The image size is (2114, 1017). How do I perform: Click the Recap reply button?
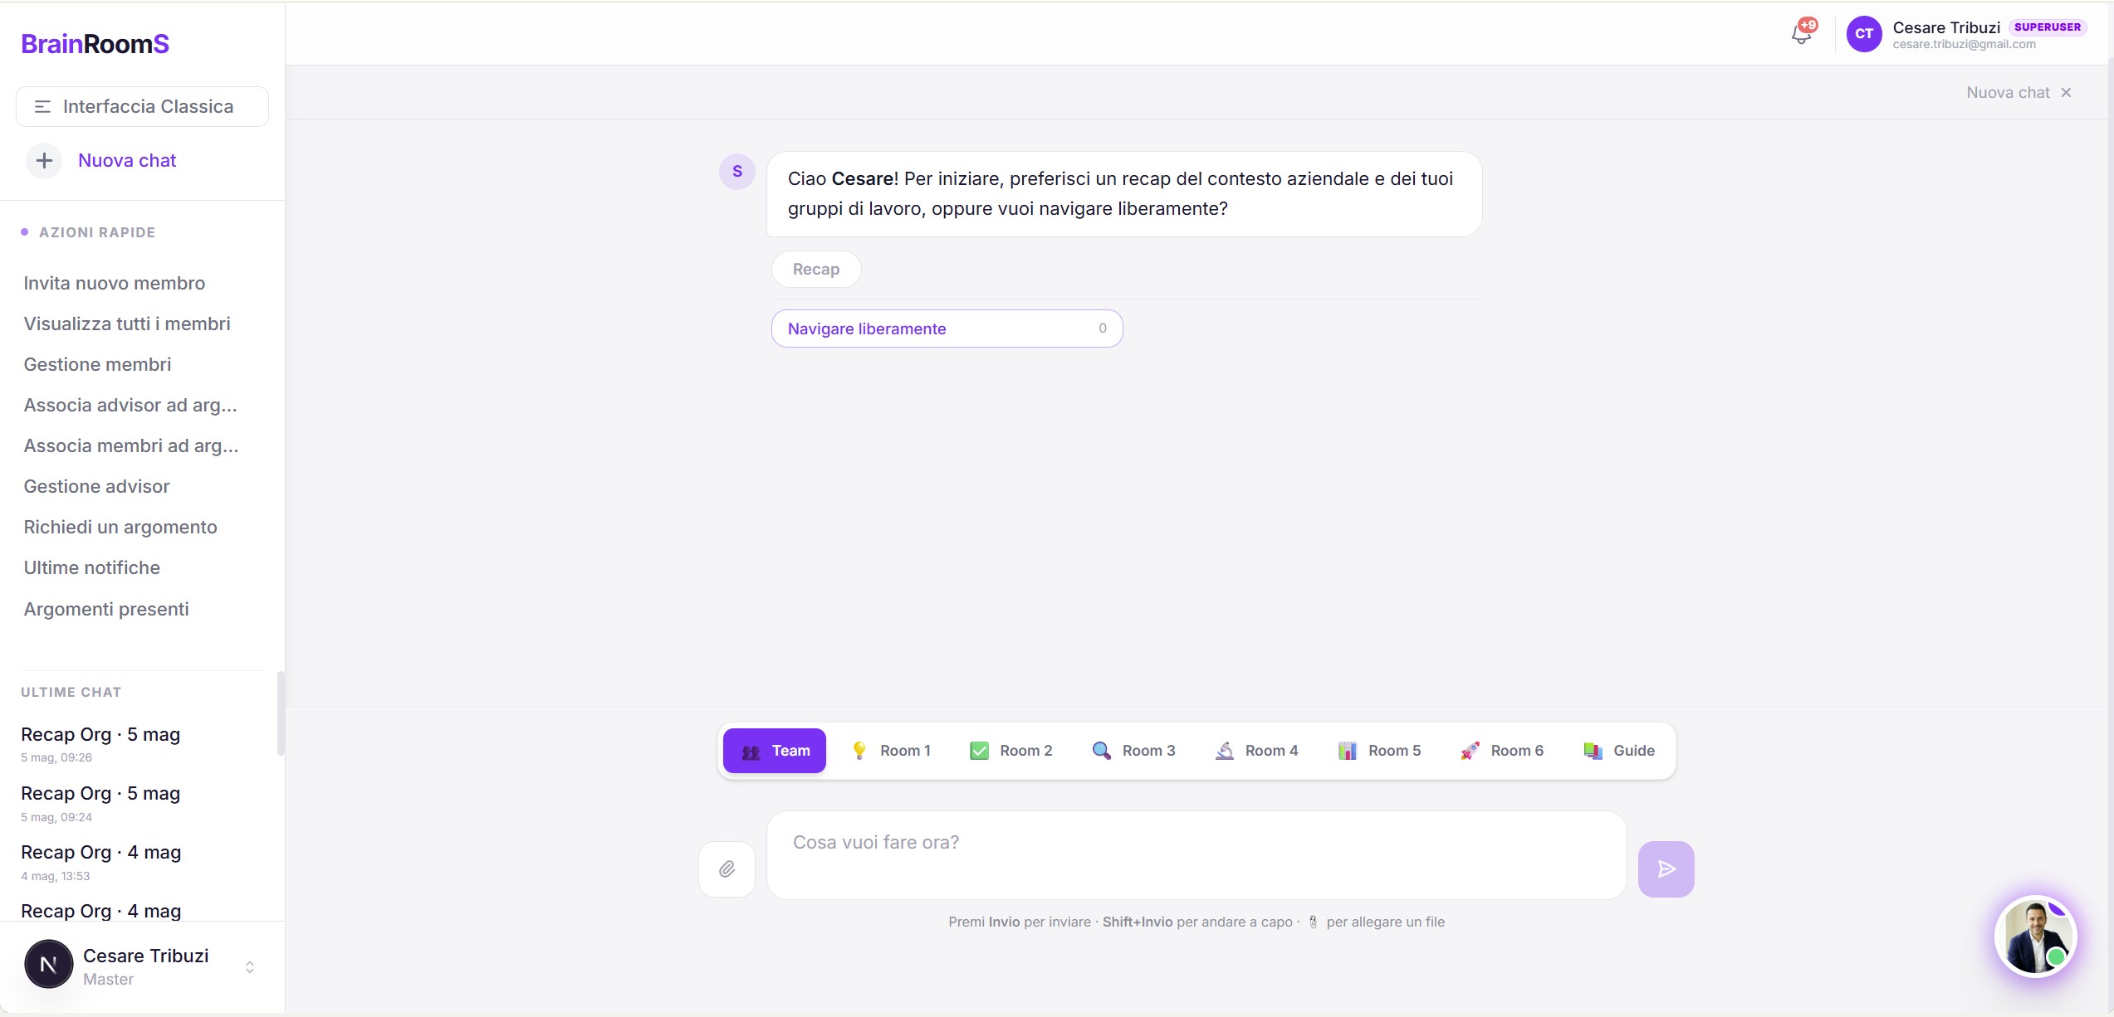(815, 269)
